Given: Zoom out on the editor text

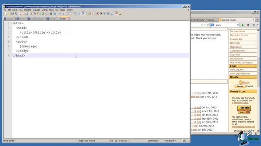Looking at the screenshot, I should [64, 13].
